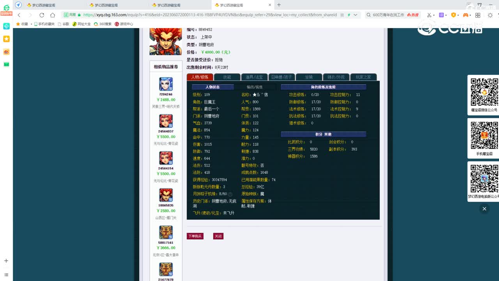Open recommended character thumbnail 18065835

[166, 195]
